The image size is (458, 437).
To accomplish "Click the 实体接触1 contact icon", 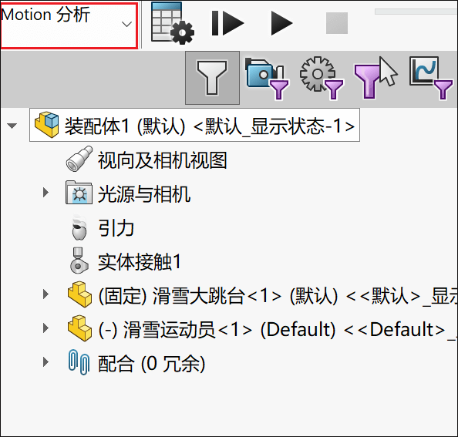I will click(79, 261).
